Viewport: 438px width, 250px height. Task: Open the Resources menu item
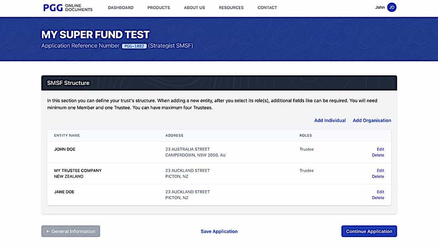[x=231, y=8]
